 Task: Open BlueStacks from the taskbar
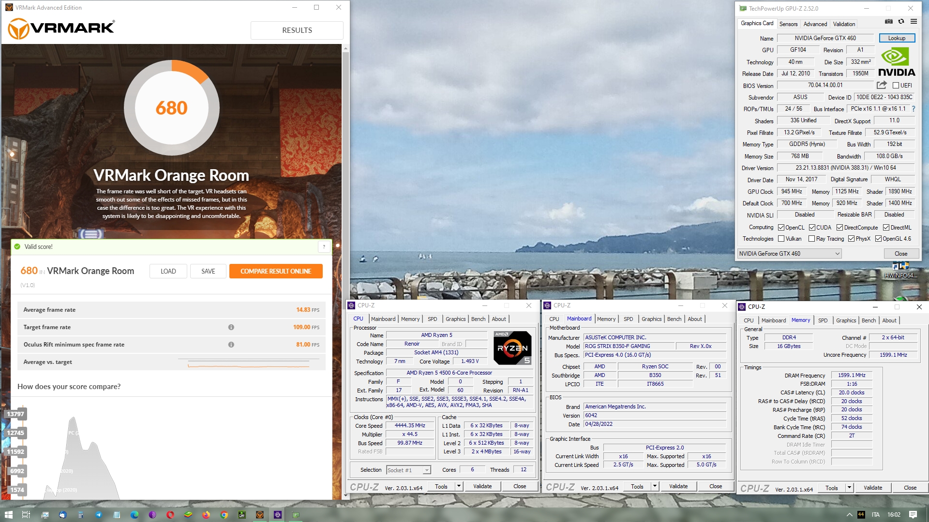(x=188, y=515)
